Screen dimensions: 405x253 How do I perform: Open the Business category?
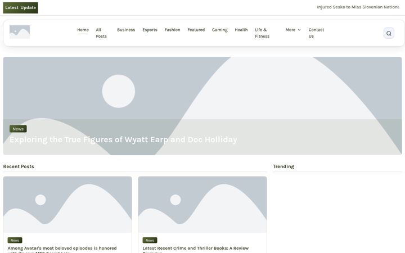click(126, 30)
